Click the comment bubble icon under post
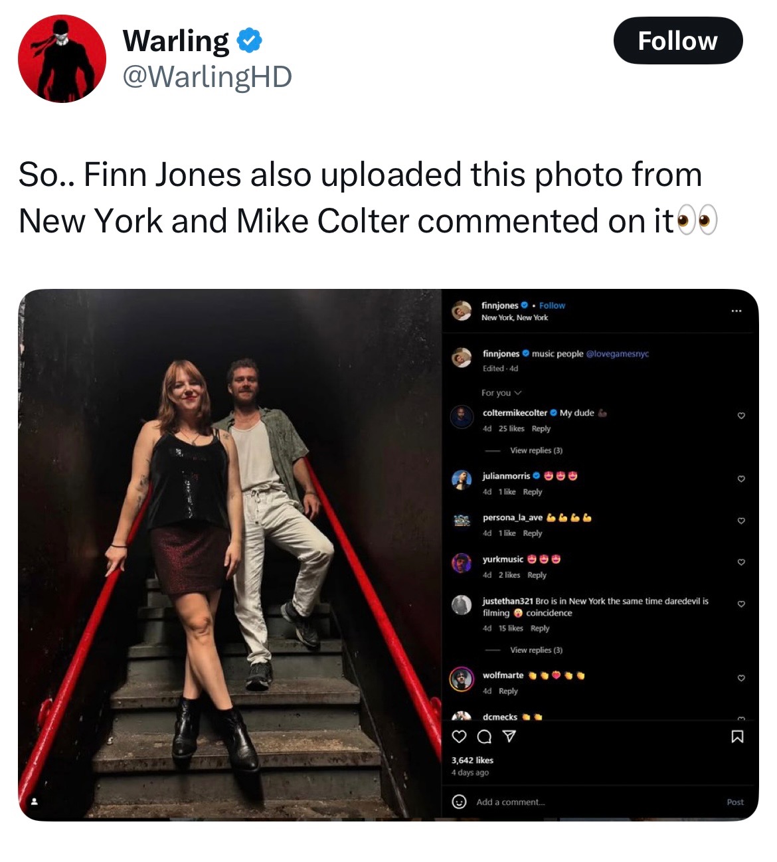 [x=483, y=736]
